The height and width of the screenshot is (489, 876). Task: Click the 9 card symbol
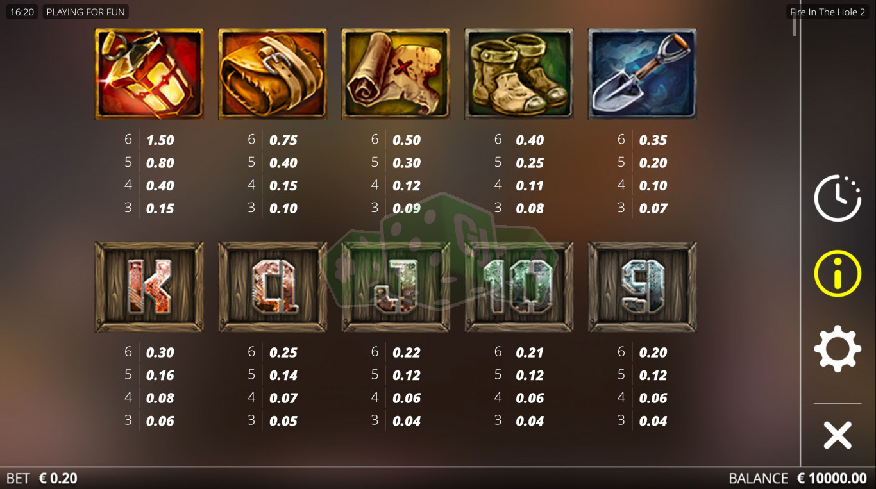642,286
